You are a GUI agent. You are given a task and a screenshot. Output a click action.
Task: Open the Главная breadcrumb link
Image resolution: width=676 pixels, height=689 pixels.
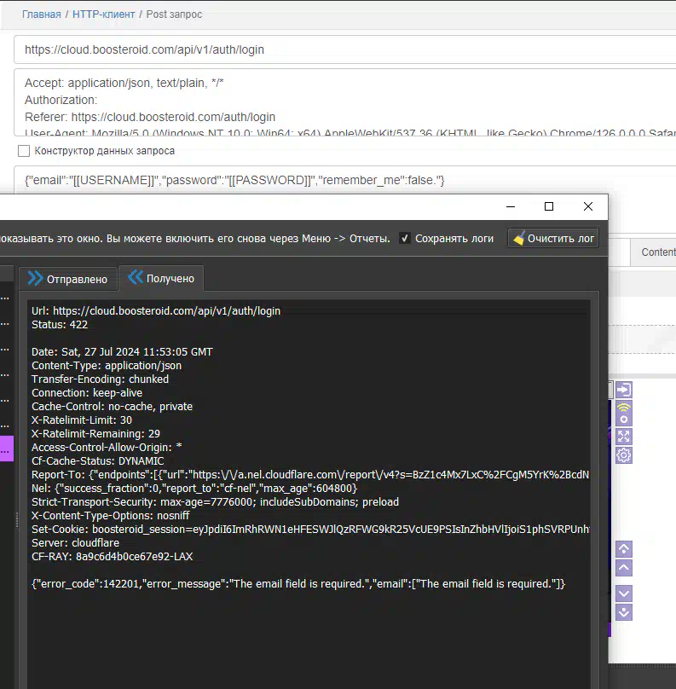[x=41, y=14]
